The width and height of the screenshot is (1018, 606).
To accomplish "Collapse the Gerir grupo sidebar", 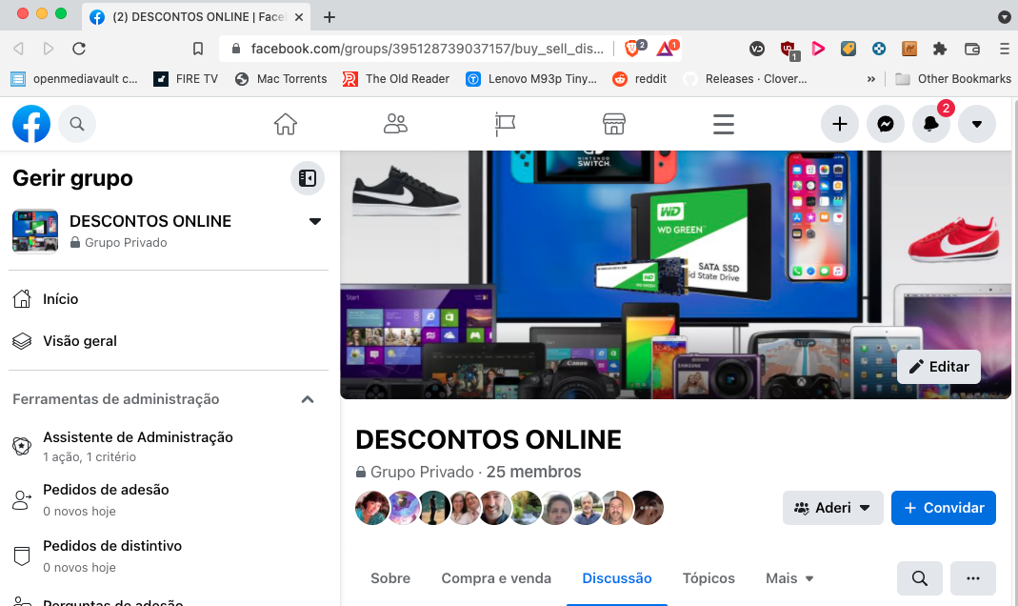I will point(307,178).
